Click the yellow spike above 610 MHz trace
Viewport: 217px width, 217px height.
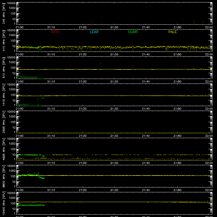pyautogui.click(x=101, y=65)
